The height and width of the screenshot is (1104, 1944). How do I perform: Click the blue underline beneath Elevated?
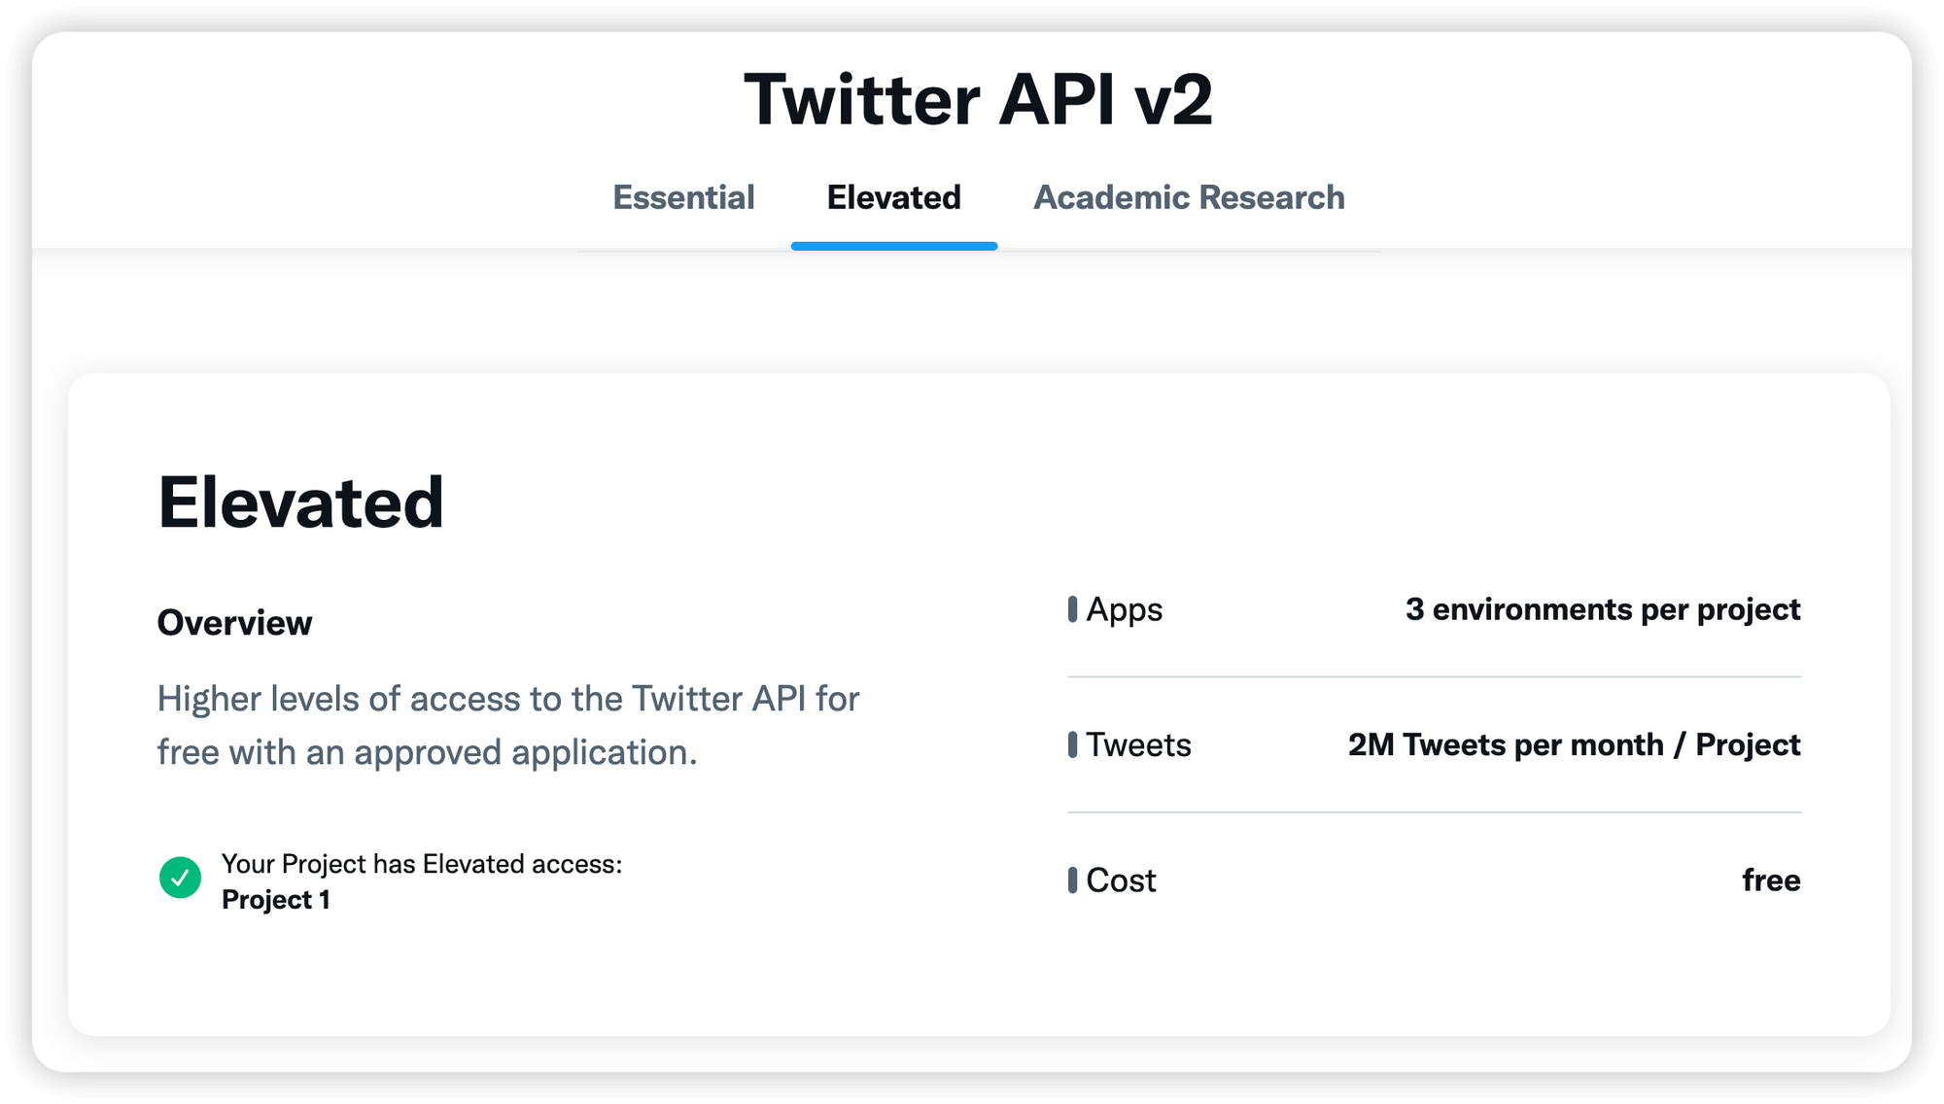[x=893, y=246]
